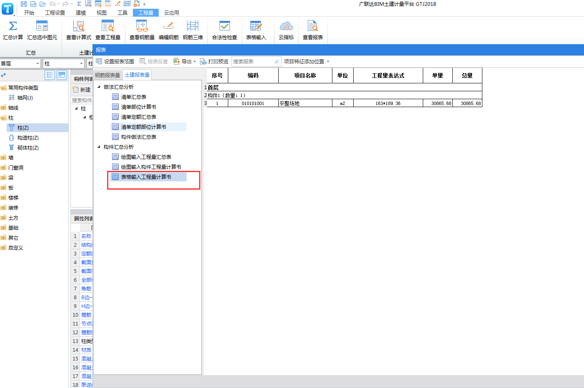Click the 设置报表范围 button
584x388 pixels.
tap(115, 61)
